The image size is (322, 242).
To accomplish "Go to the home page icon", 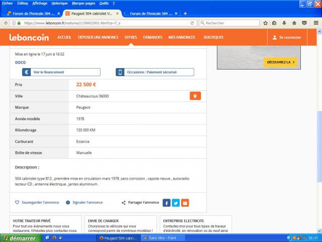I will click(294, 23).
